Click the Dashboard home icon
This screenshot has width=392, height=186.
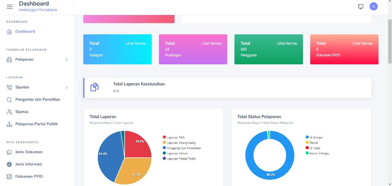pos(9,32)
